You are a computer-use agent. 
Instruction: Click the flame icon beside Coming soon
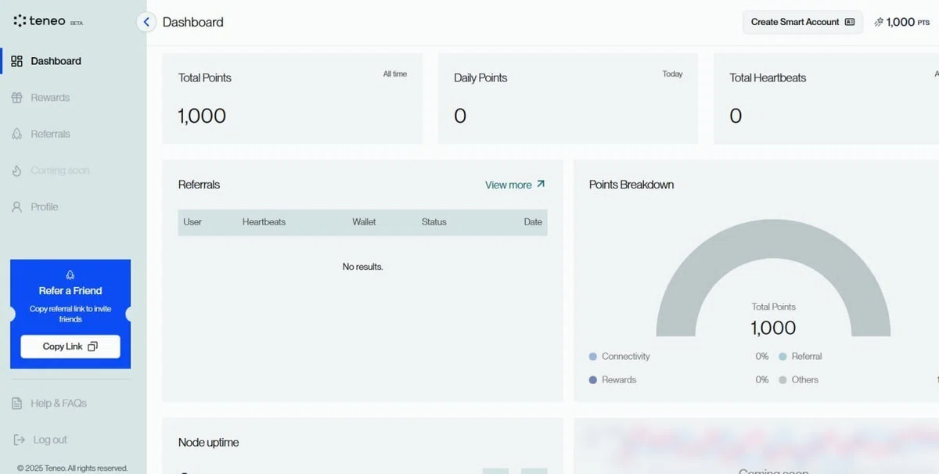point(16,171)
